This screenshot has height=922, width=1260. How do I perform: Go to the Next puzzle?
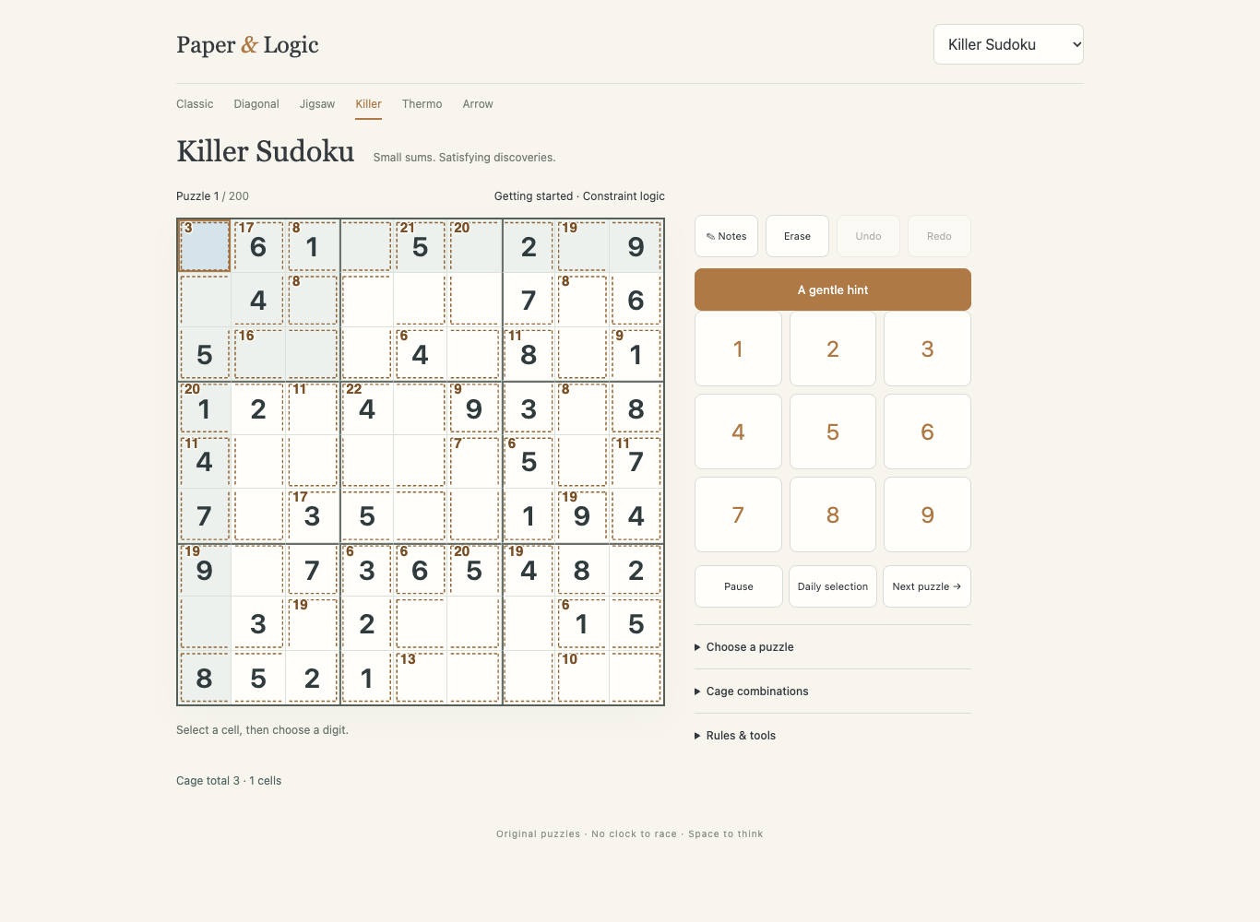(927, 586)
